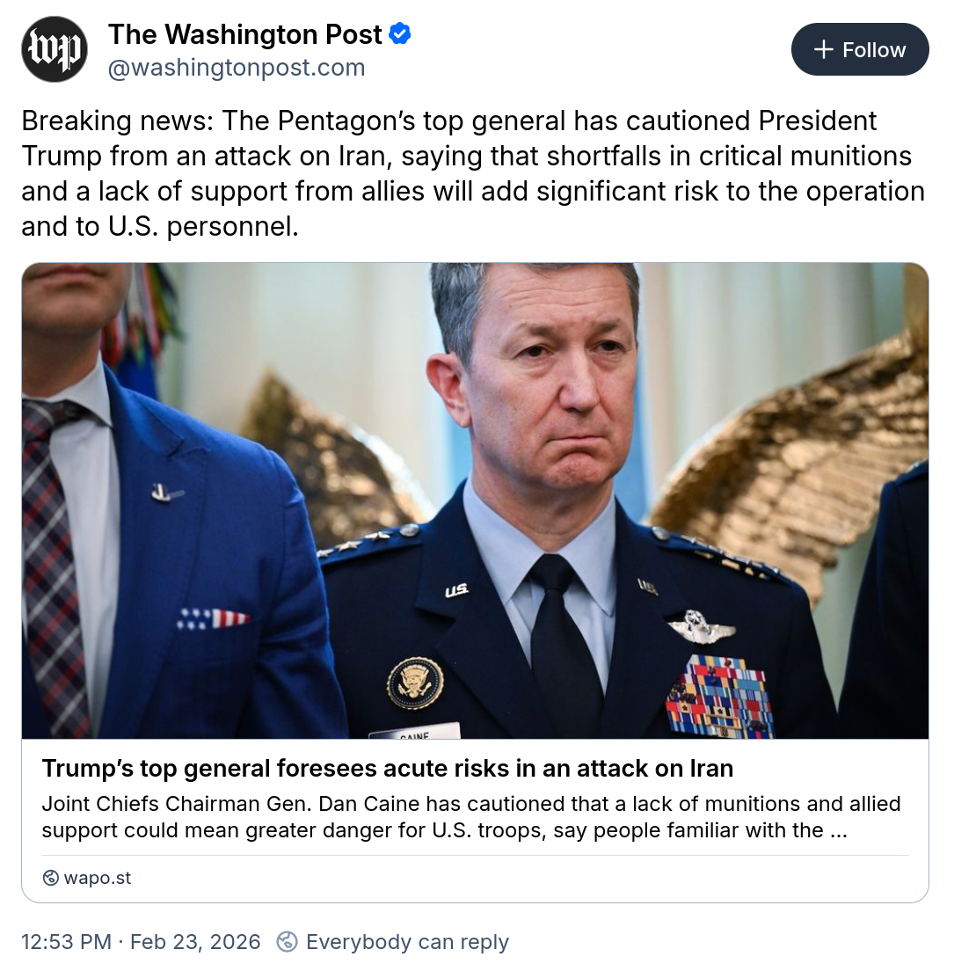Click the article description about Gen. Dan Caine
954x964 pixels.
pyautogui.click(x=471, y=816)
